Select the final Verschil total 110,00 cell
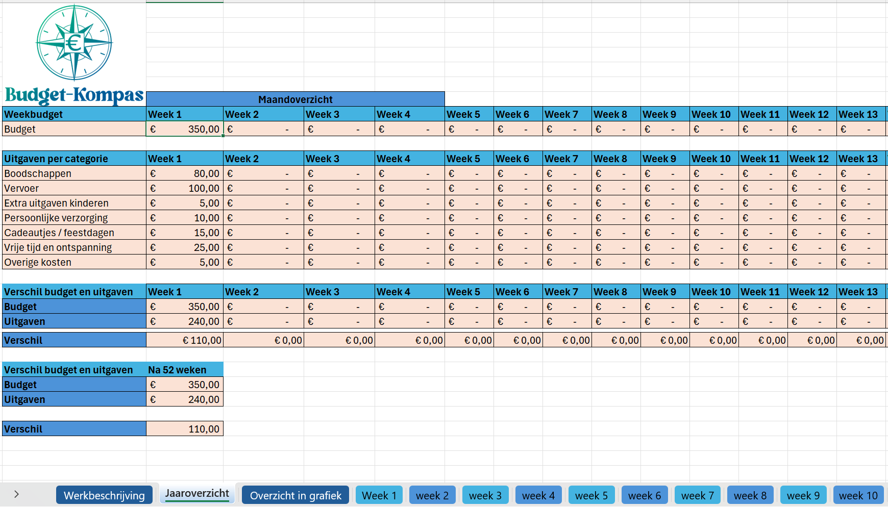This screenshot has height=507, width=888. [185, 429]
